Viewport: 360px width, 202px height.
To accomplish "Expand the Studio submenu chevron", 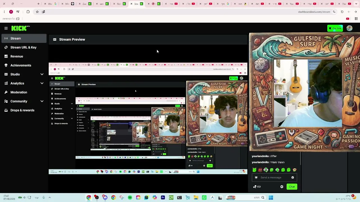I will point(42,74).
